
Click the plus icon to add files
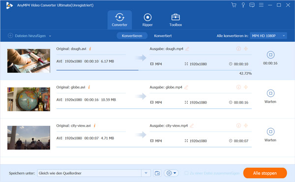coord(10,36)
